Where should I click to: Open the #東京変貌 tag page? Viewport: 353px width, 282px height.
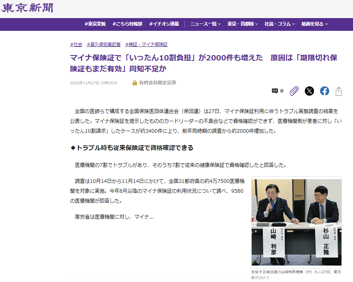tap(95, 24)
